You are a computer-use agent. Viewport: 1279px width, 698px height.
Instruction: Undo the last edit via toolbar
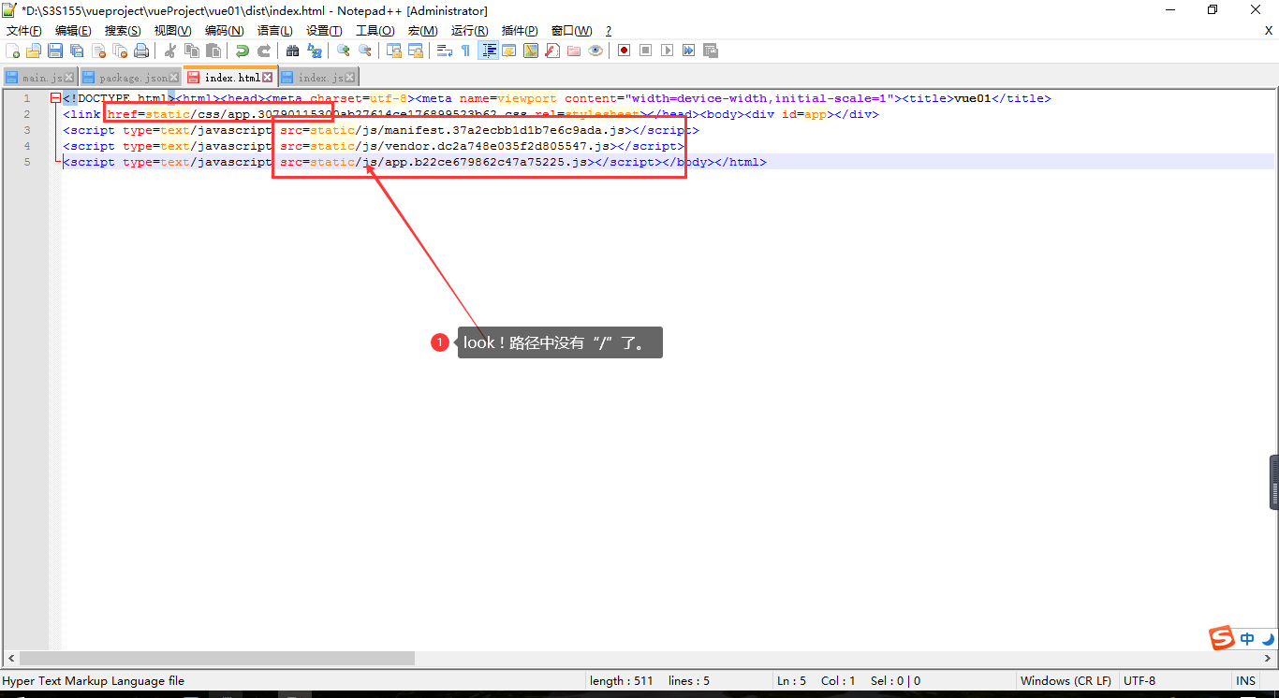pyautogui.click(x=243, y=51)
